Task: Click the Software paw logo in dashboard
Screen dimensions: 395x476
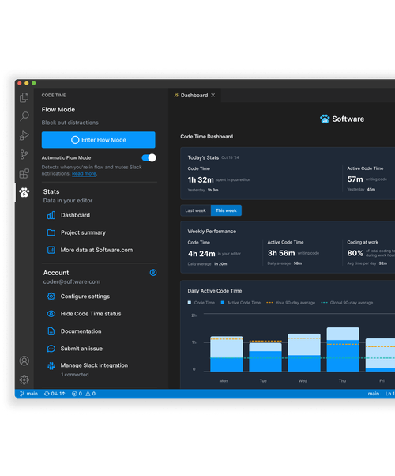Action: (x=325, y=119)
